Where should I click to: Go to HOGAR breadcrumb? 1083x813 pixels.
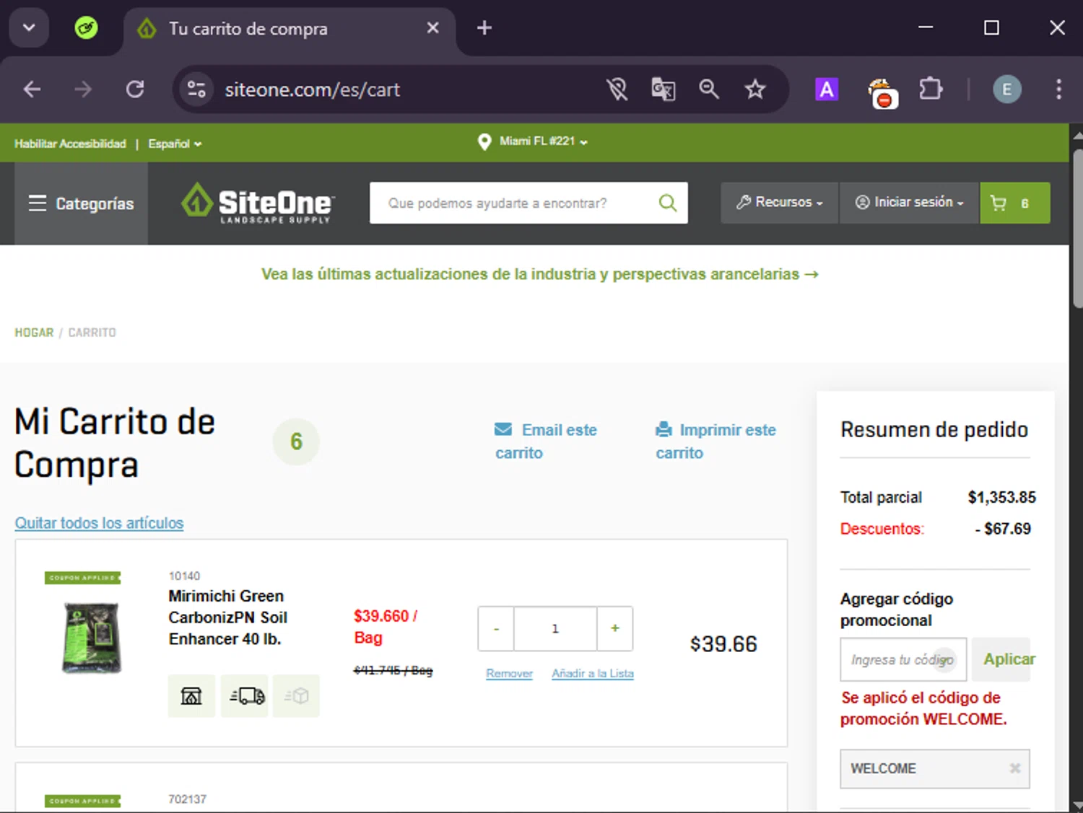[x=34, y=333]
